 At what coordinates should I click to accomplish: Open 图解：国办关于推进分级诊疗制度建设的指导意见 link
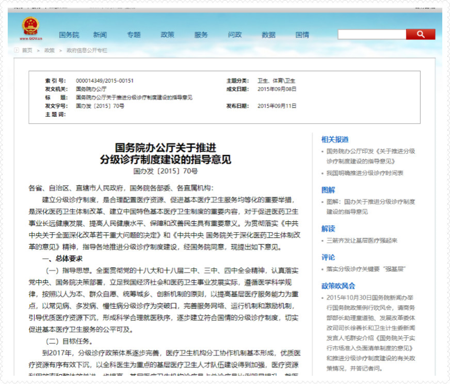370,207
